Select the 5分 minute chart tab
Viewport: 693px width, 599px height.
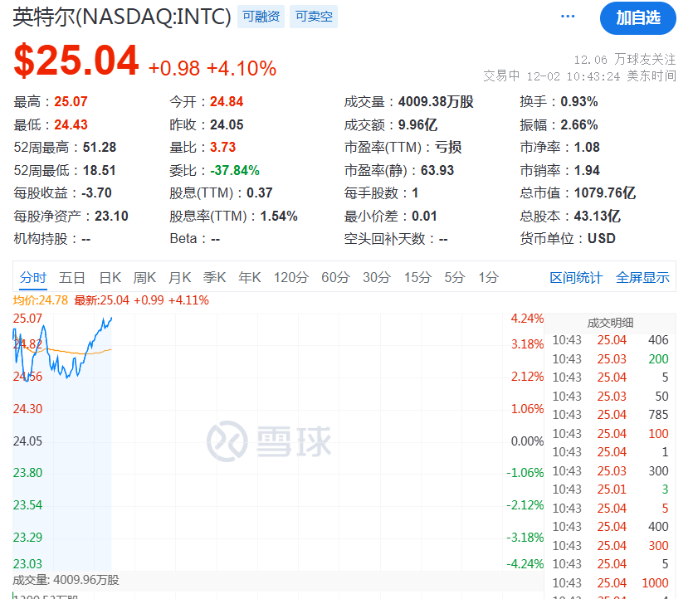454,278
